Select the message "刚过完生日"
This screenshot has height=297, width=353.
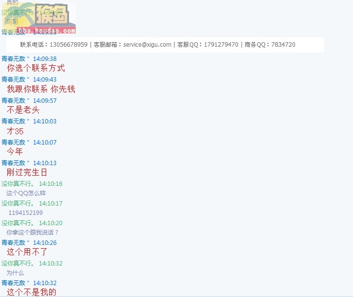pyautogui.click(x=27, y=172)
